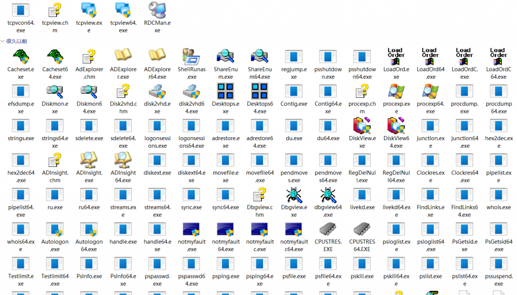Select the tcpview.exe icon
Image resolution: width=517 pixels, height=295 pixels.
click(x=89, y=10)
